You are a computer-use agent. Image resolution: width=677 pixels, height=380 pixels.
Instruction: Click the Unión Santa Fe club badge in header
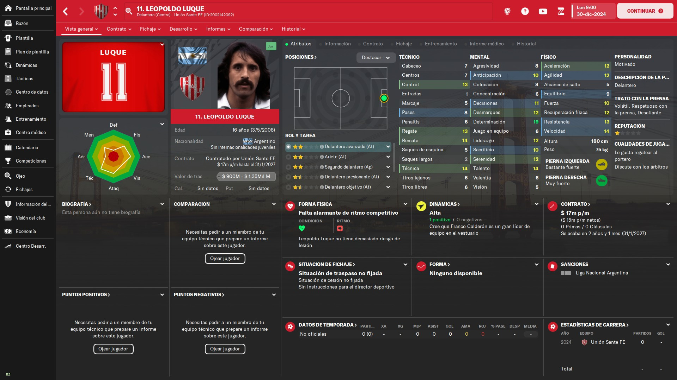[x=101, y=11]
